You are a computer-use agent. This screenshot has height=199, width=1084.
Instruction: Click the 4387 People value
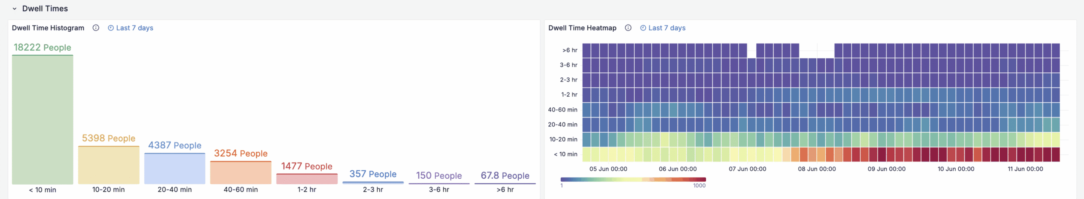pyautogui.click(x=174, y=145)
